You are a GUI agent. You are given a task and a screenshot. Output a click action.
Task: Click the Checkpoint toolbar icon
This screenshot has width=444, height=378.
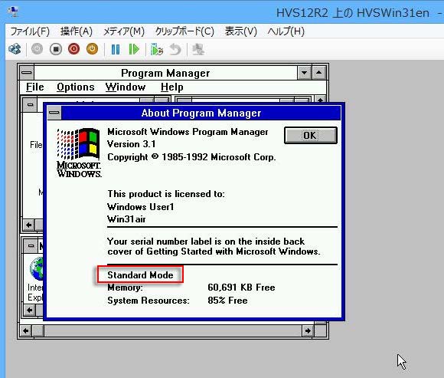pos(157,50)
